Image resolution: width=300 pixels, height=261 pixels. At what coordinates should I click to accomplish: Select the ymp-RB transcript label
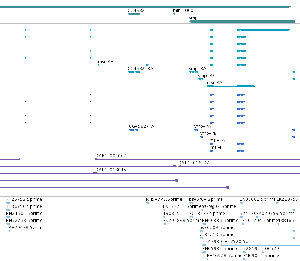206,76
